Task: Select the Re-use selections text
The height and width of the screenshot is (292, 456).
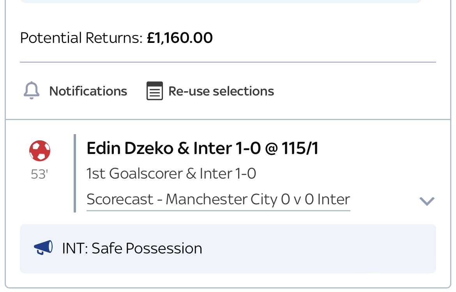Action: [221, 91]
